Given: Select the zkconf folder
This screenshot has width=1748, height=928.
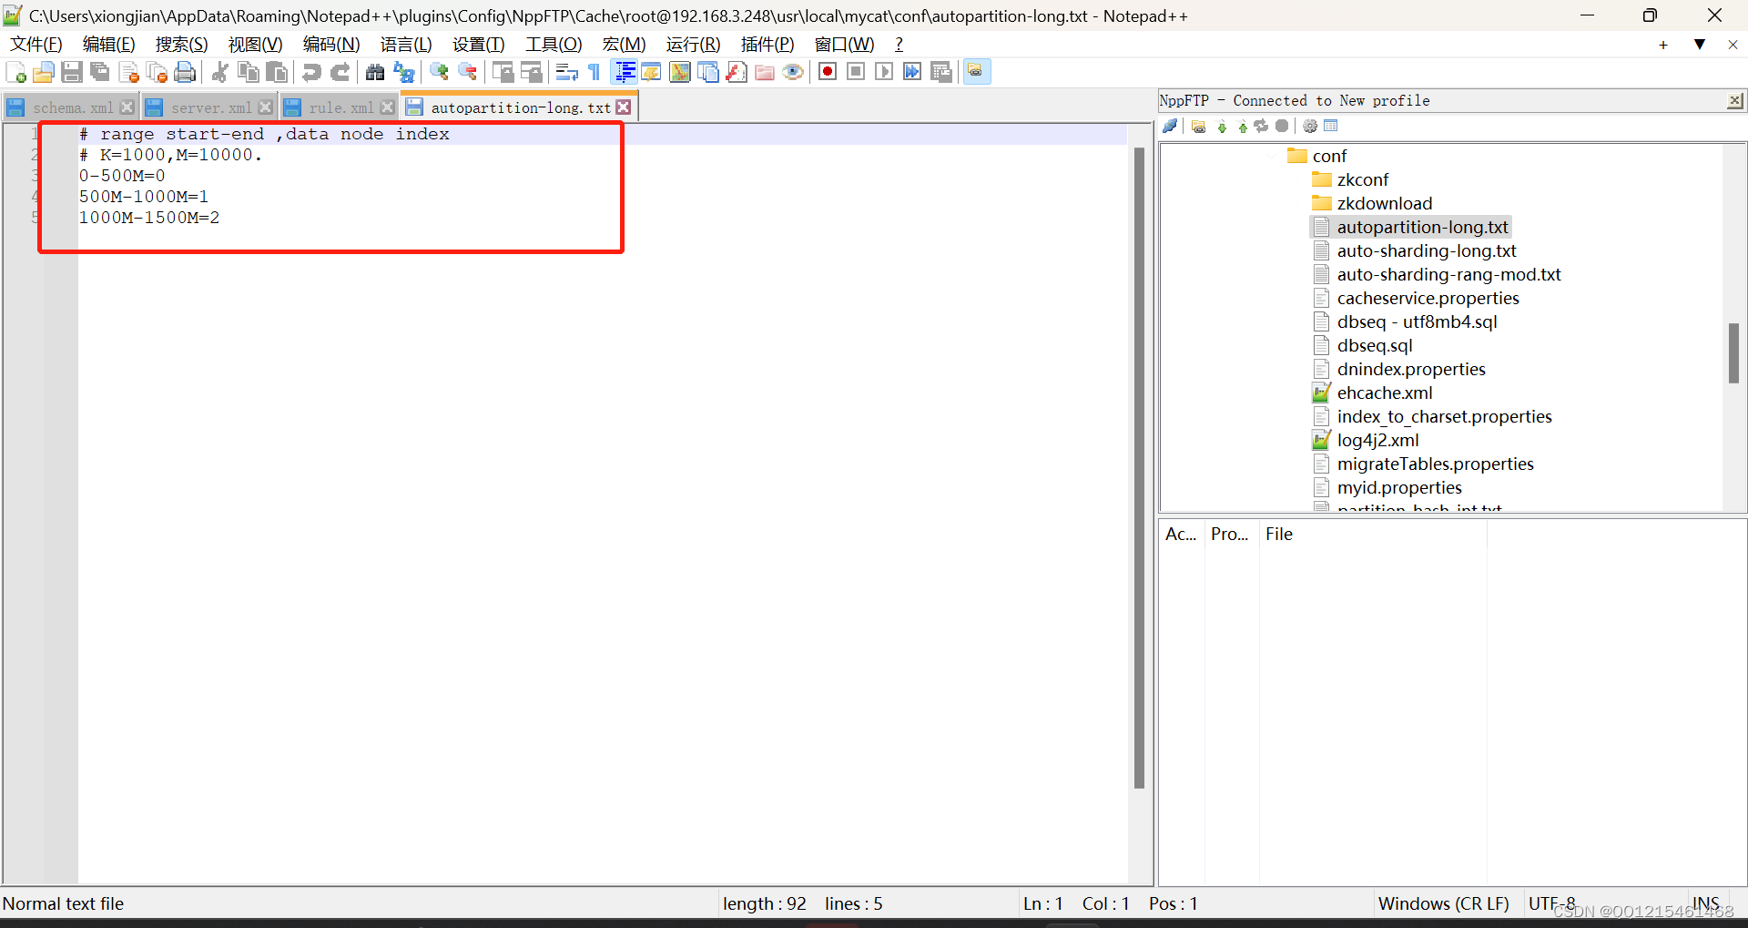Looking at the screenshot, I should 1362,180.
